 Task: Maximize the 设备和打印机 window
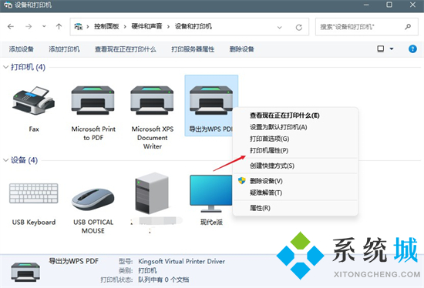[389, 5]
